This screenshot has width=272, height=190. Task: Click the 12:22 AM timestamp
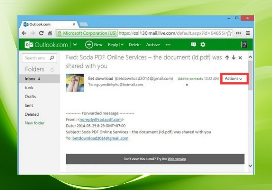211,79
